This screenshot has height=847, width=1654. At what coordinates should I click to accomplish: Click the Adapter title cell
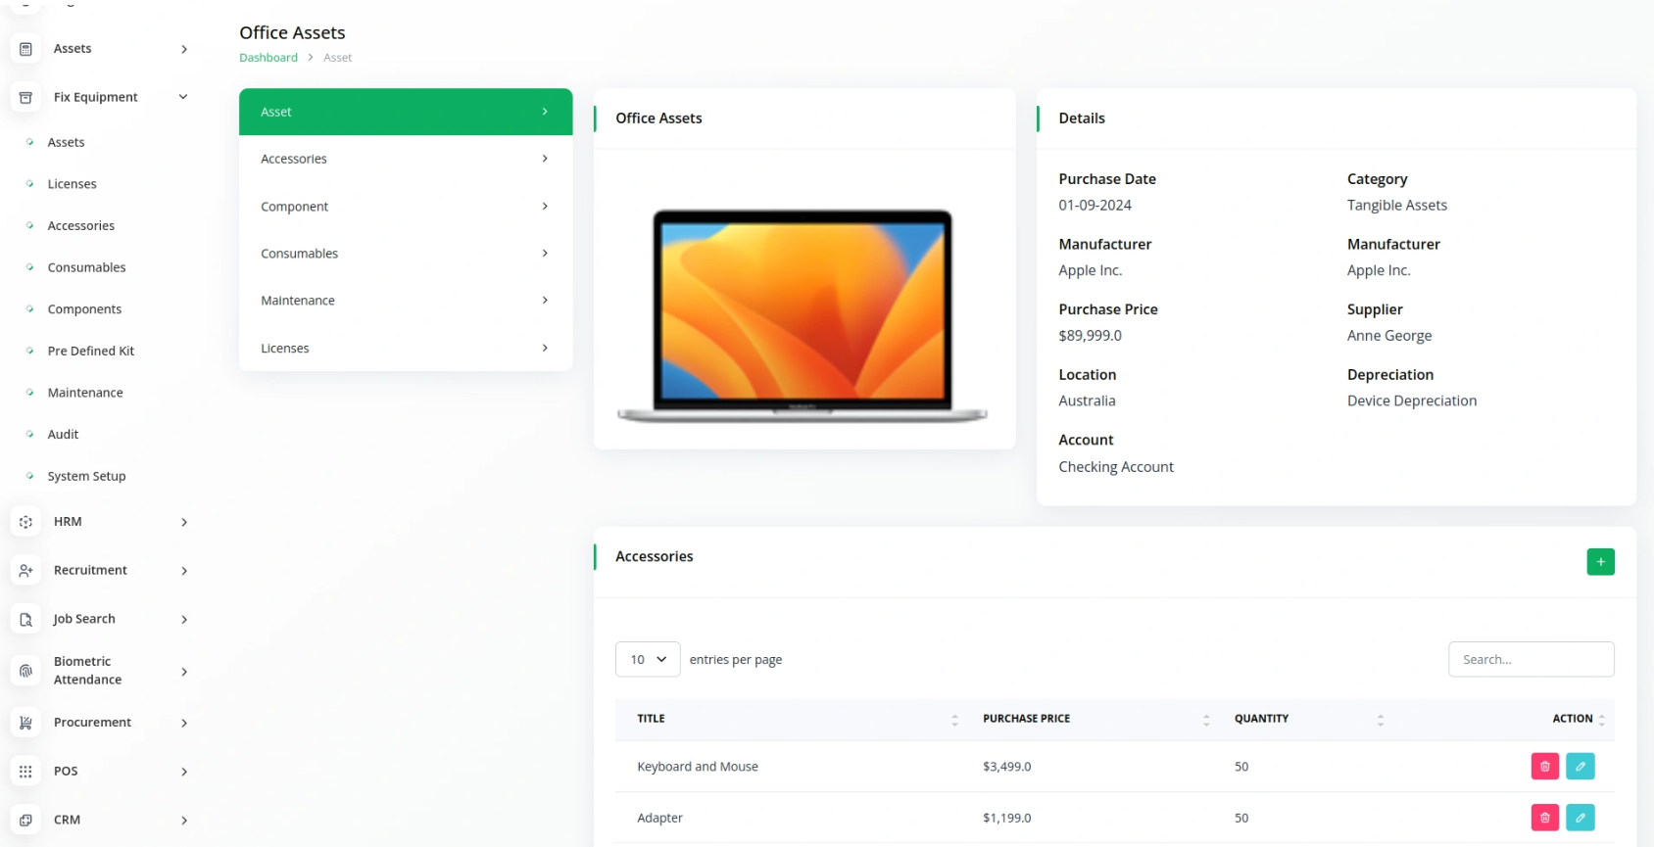(x=659, y=818)
